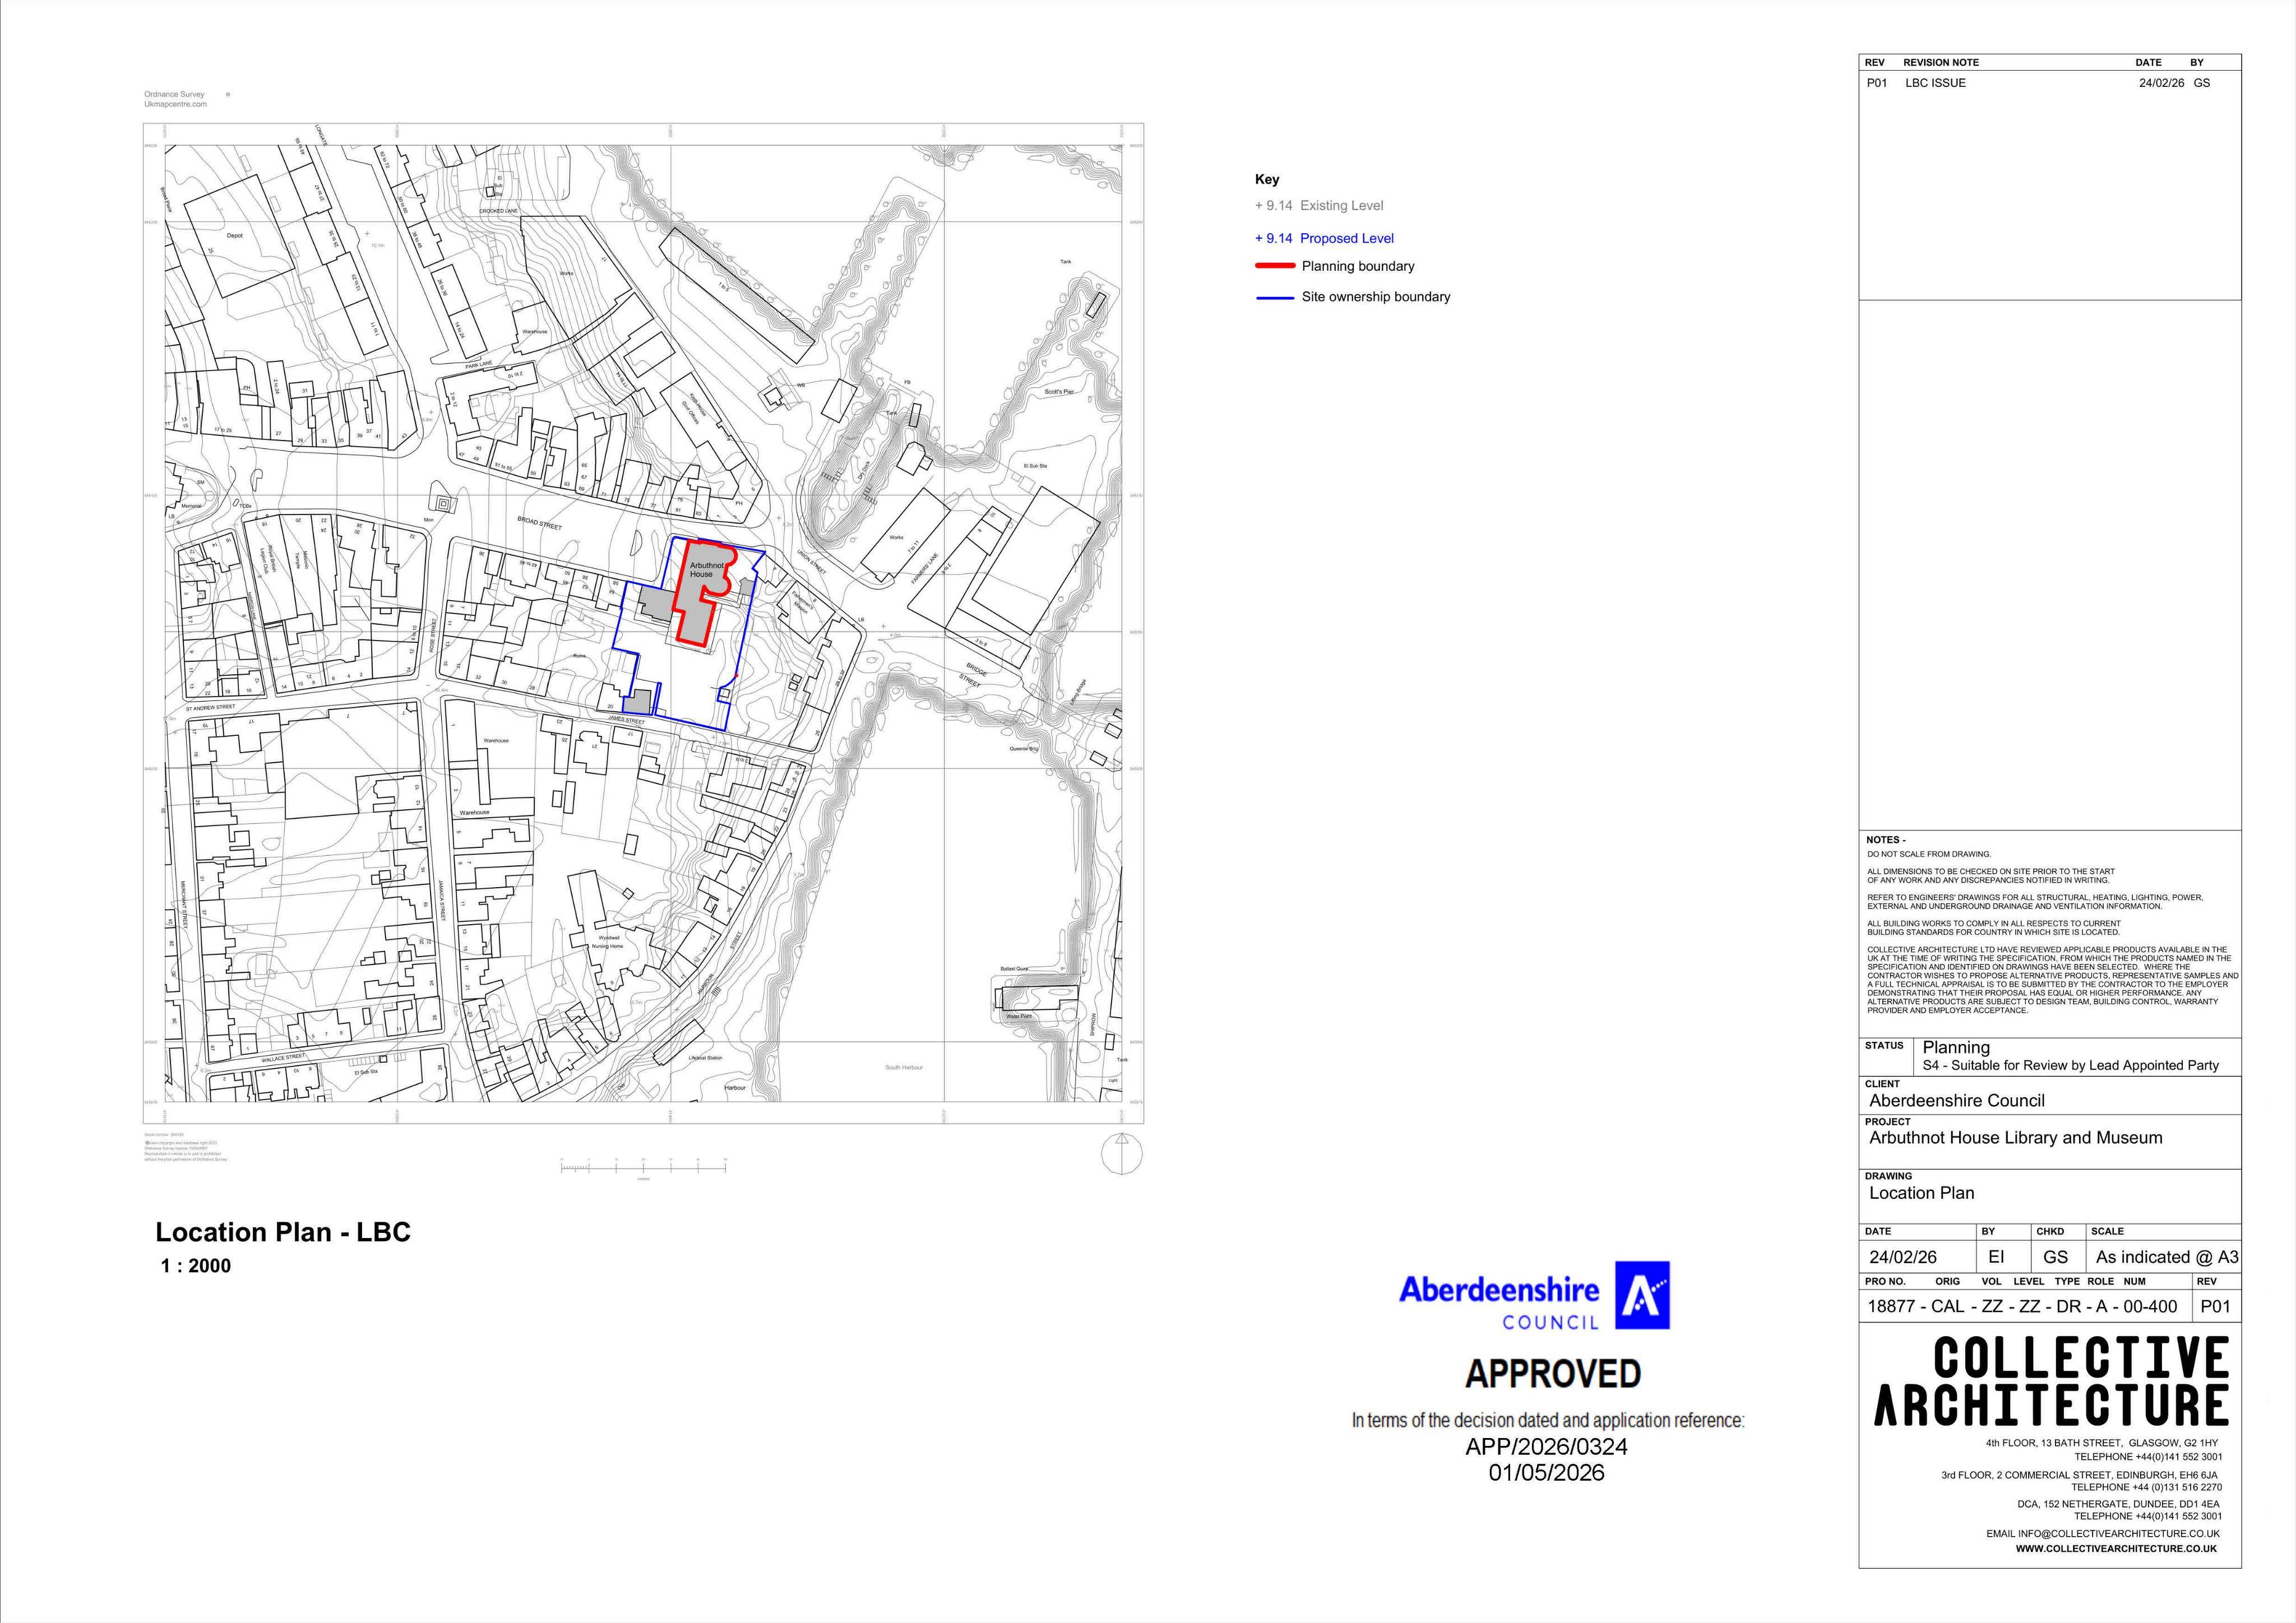Screen dimensions: 2296x1623
Task: Click the 'Arbuthnot House' label on the map
Action: [706, 570]
